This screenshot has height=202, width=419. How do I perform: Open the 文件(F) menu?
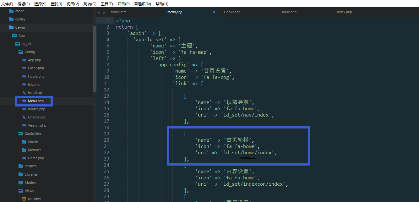pyautogui.click(x=7, y=4)
